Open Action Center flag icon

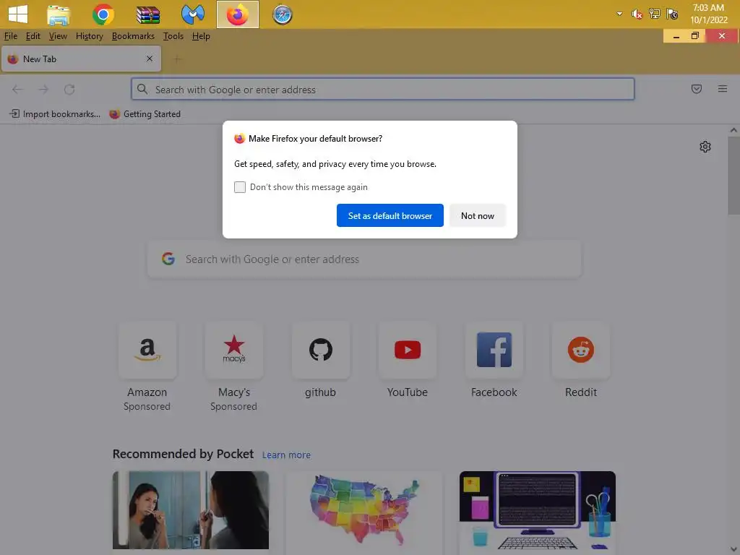pyautogui.click(x=671, y=14)
